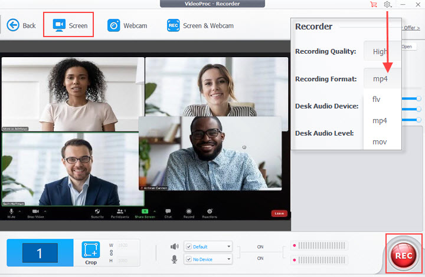
Task: Start recording with the red REC button
Action: [x=404, y=255]
